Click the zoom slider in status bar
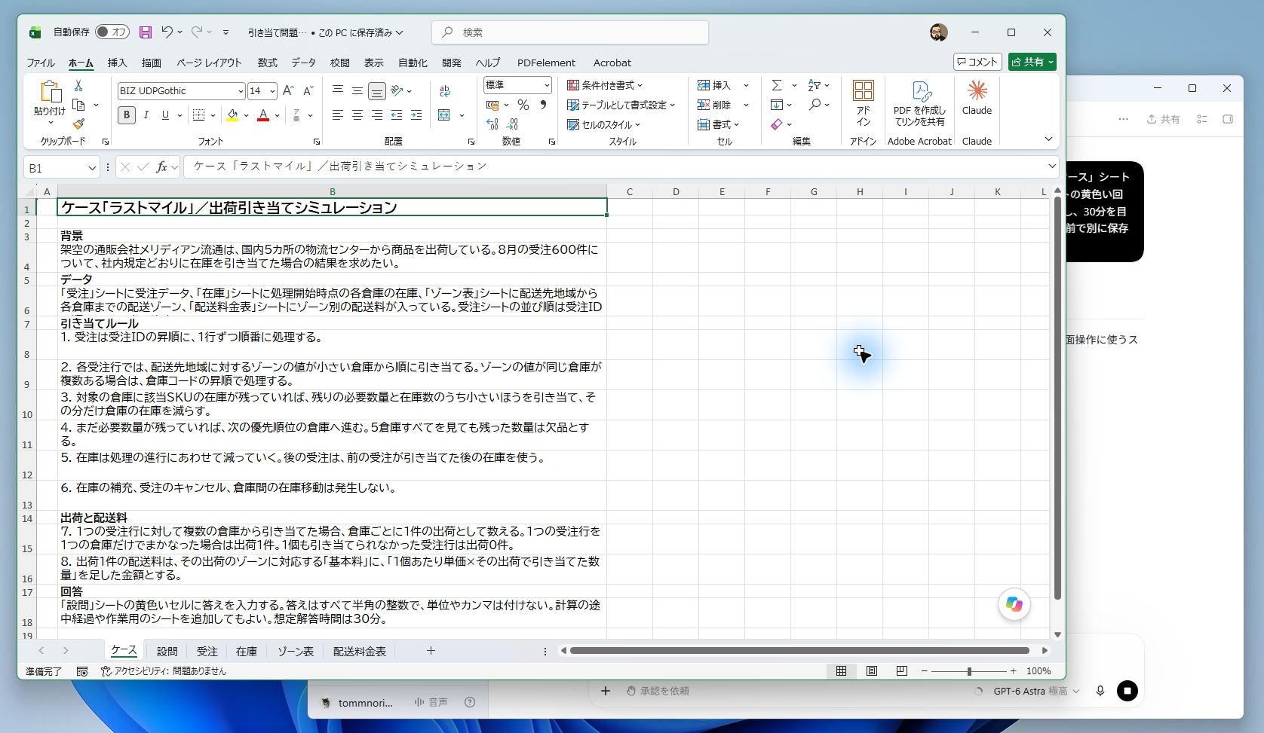 tap(969, 670)
